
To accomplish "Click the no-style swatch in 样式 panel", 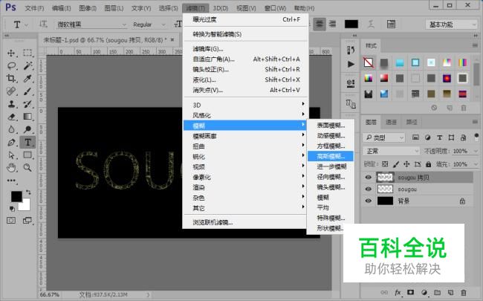I will tap(368, 62).
